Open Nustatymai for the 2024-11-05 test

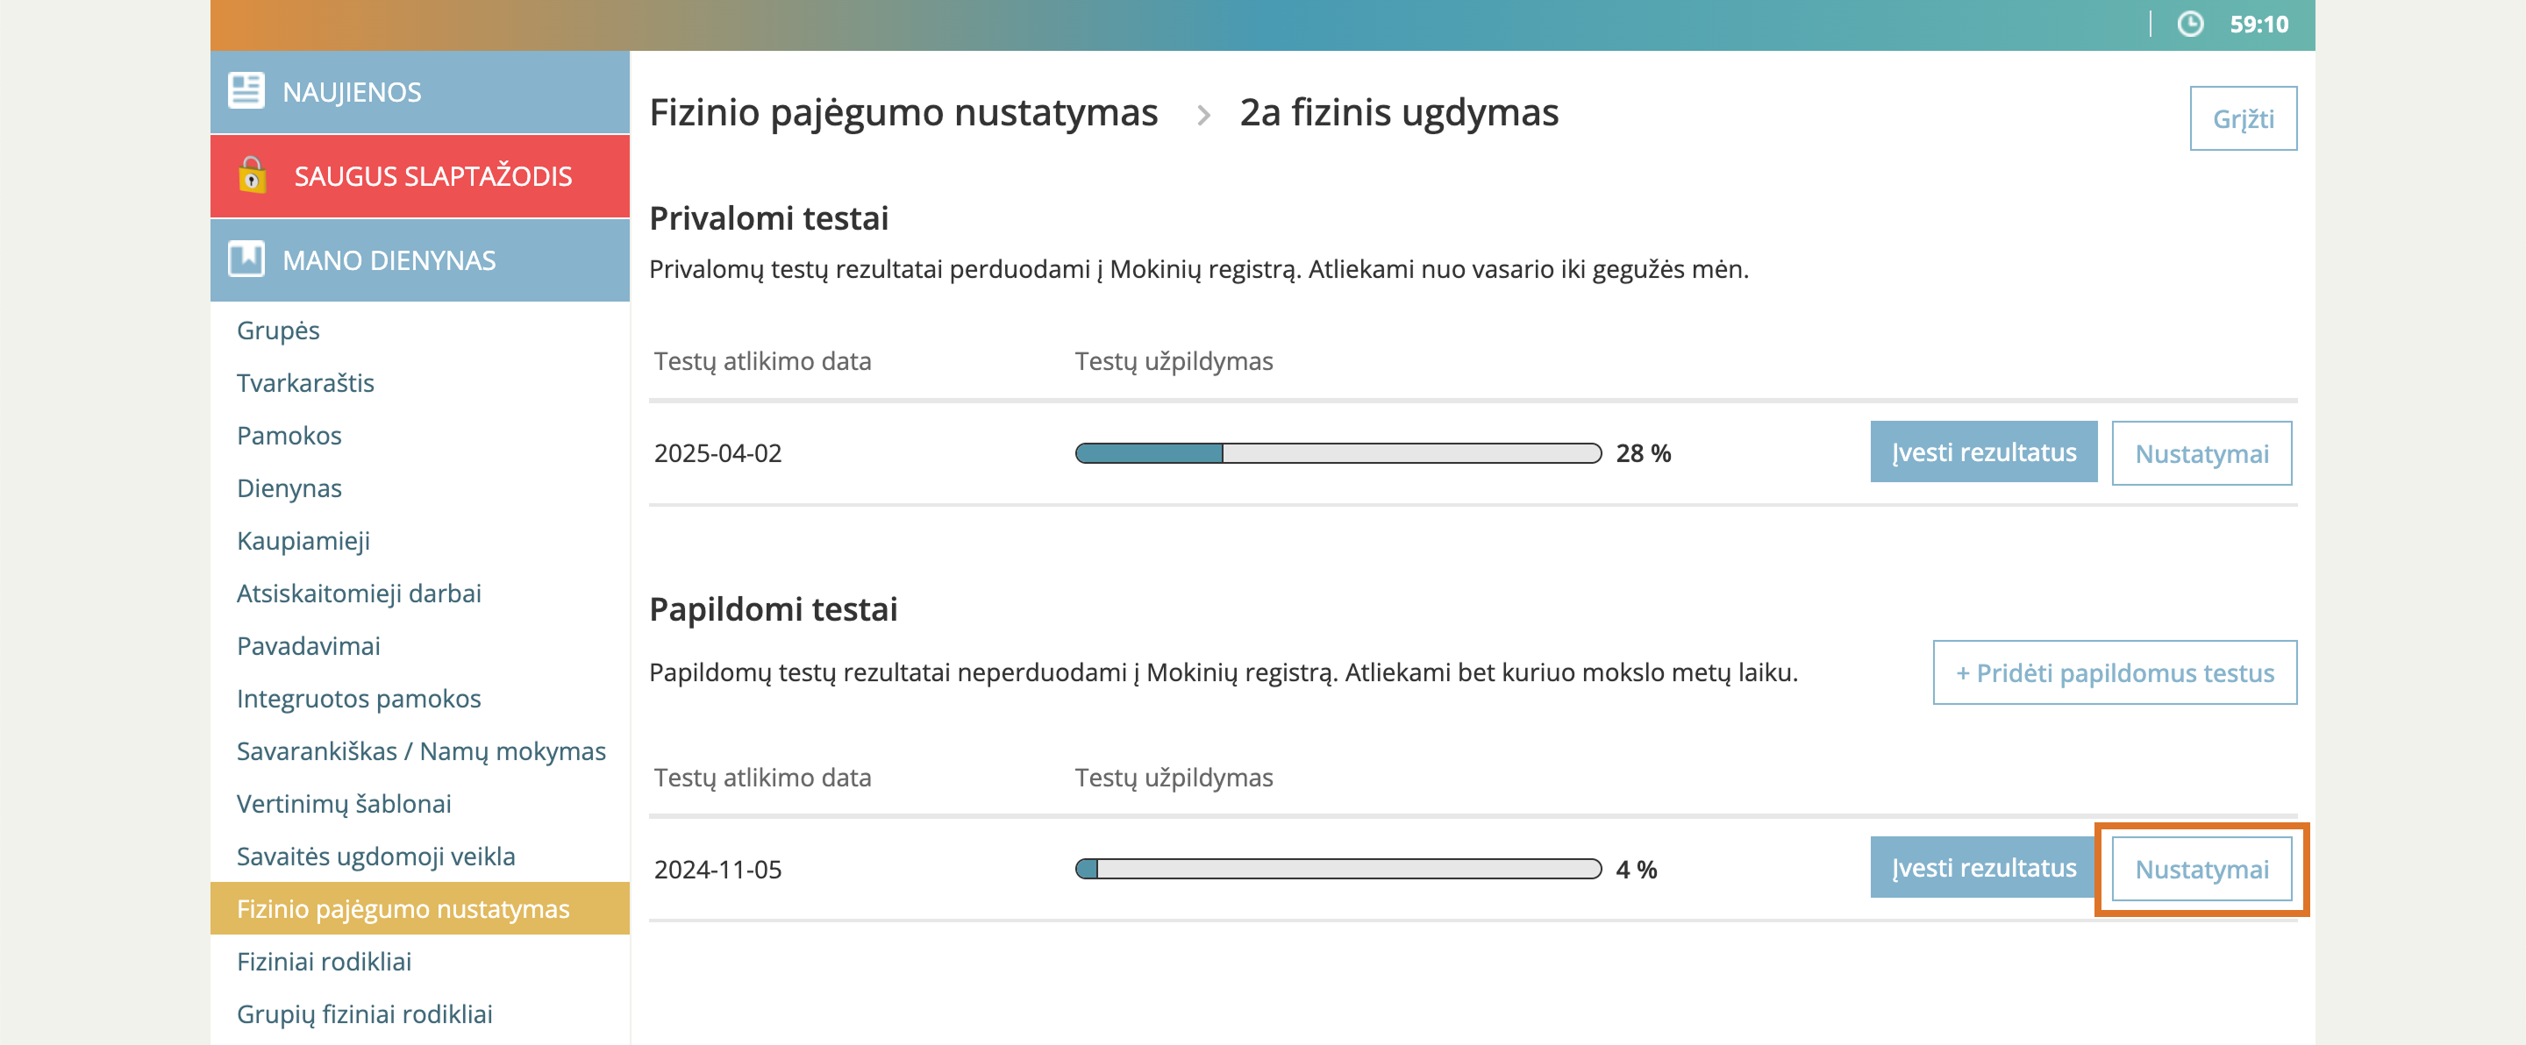2201,869
